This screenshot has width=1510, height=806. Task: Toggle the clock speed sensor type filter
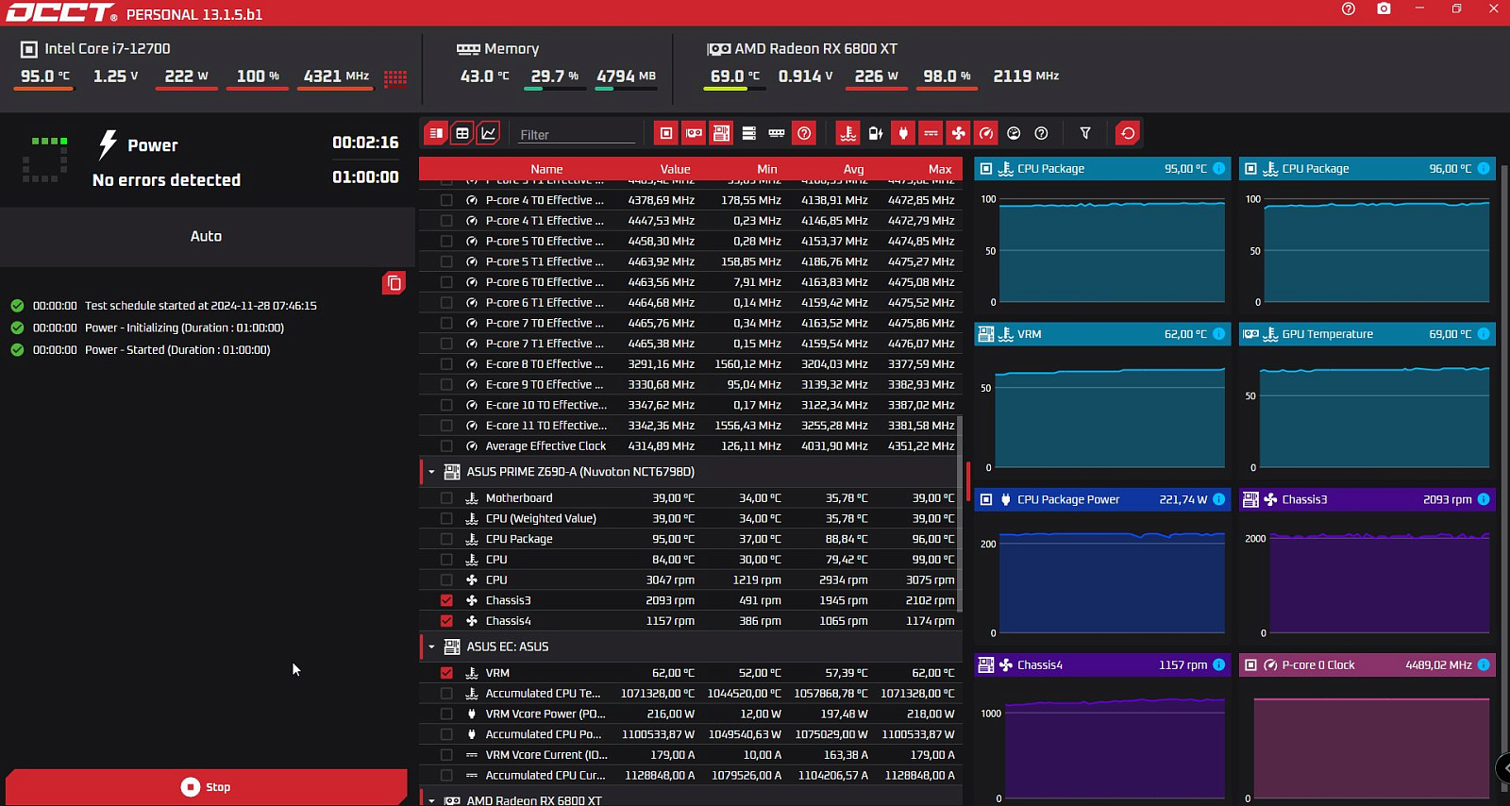[x=986, y=133]
